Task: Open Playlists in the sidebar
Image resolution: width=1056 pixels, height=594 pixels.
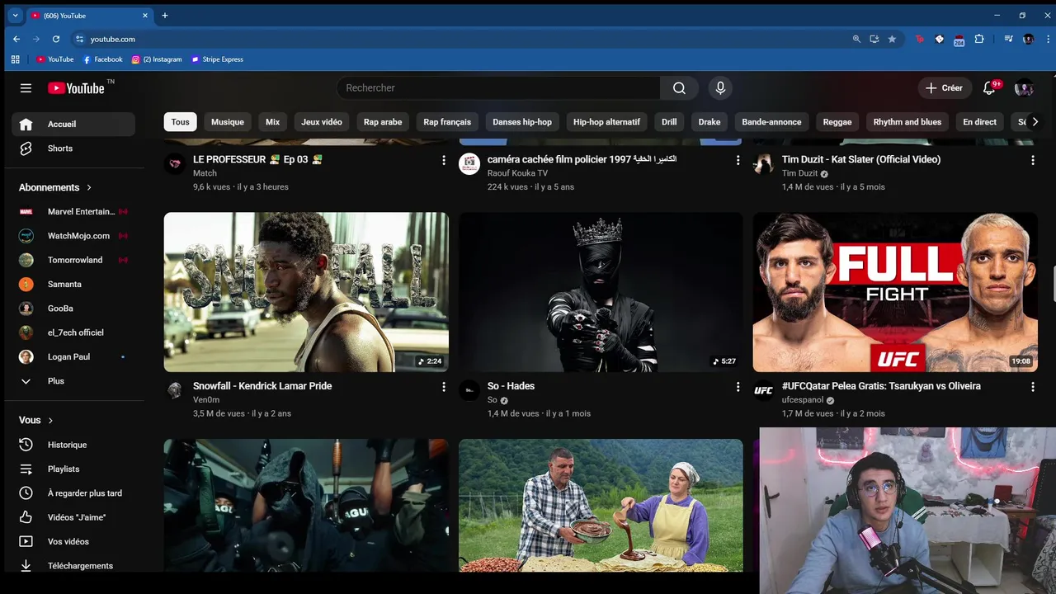Action: (x=73, y=469)
